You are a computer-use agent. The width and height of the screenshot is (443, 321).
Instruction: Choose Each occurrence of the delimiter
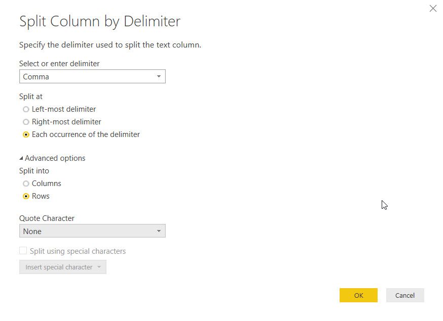point(26,134)
